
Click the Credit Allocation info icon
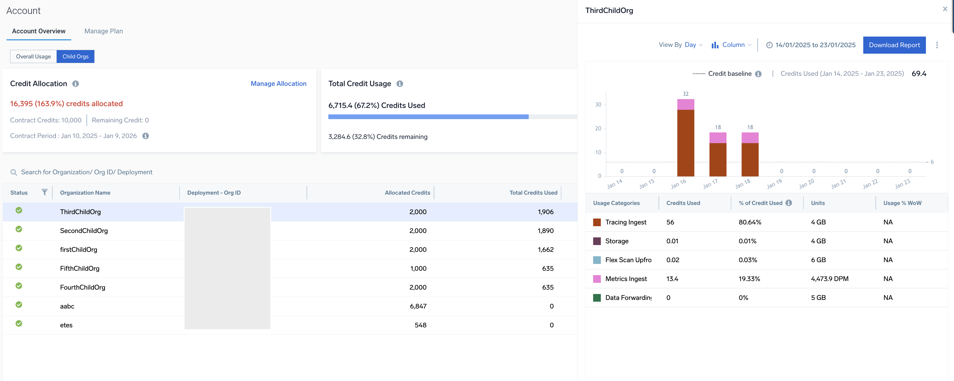coord(76,83)
